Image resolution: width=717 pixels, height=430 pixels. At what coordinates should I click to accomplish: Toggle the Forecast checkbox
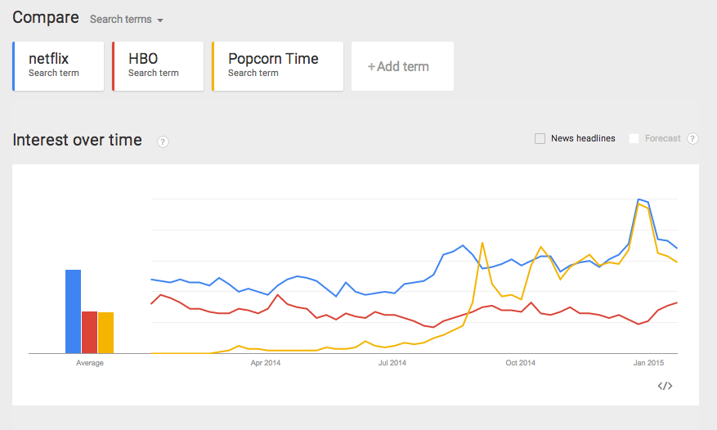click(x=634, y=139)
